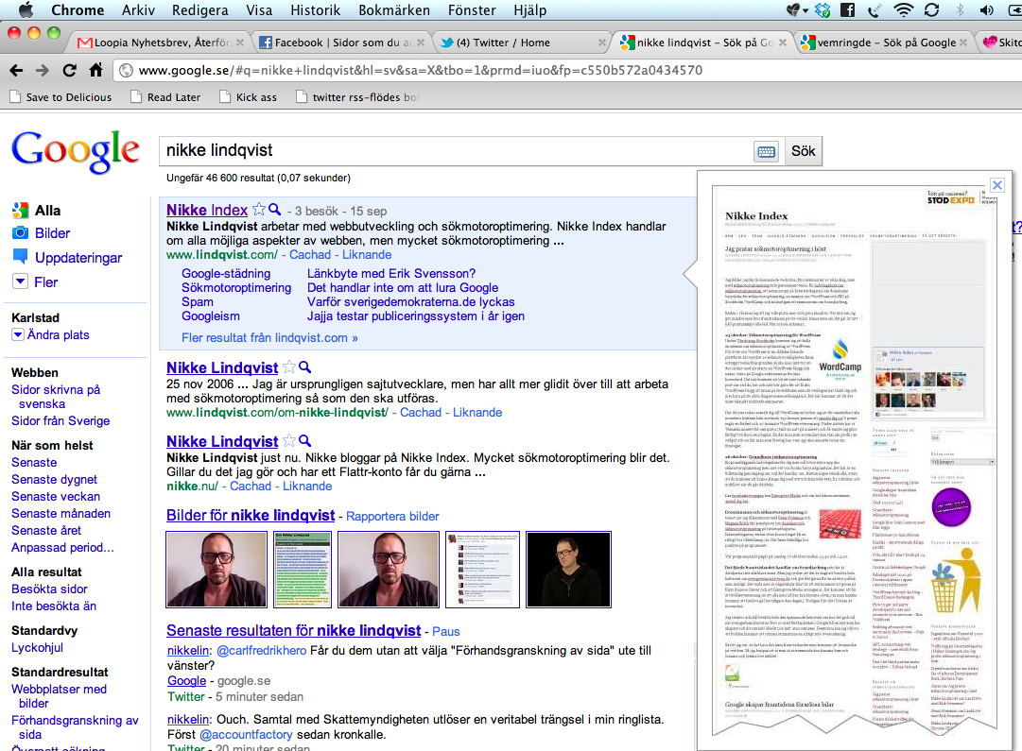
Task: Close the page preview popup
Action: (x=997, y=184)
